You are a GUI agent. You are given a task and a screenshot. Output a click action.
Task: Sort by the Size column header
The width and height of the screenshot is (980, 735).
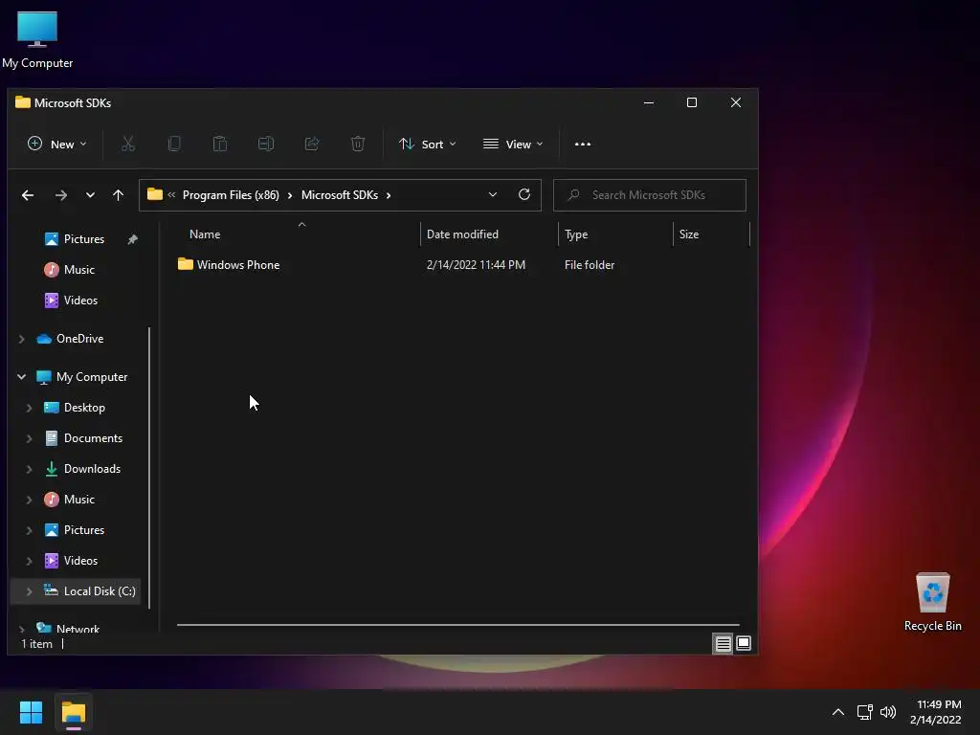689,234
